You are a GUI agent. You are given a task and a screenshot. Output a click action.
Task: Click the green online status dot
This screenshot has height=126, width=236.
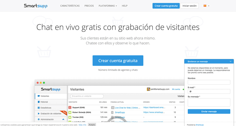[183, 90]
